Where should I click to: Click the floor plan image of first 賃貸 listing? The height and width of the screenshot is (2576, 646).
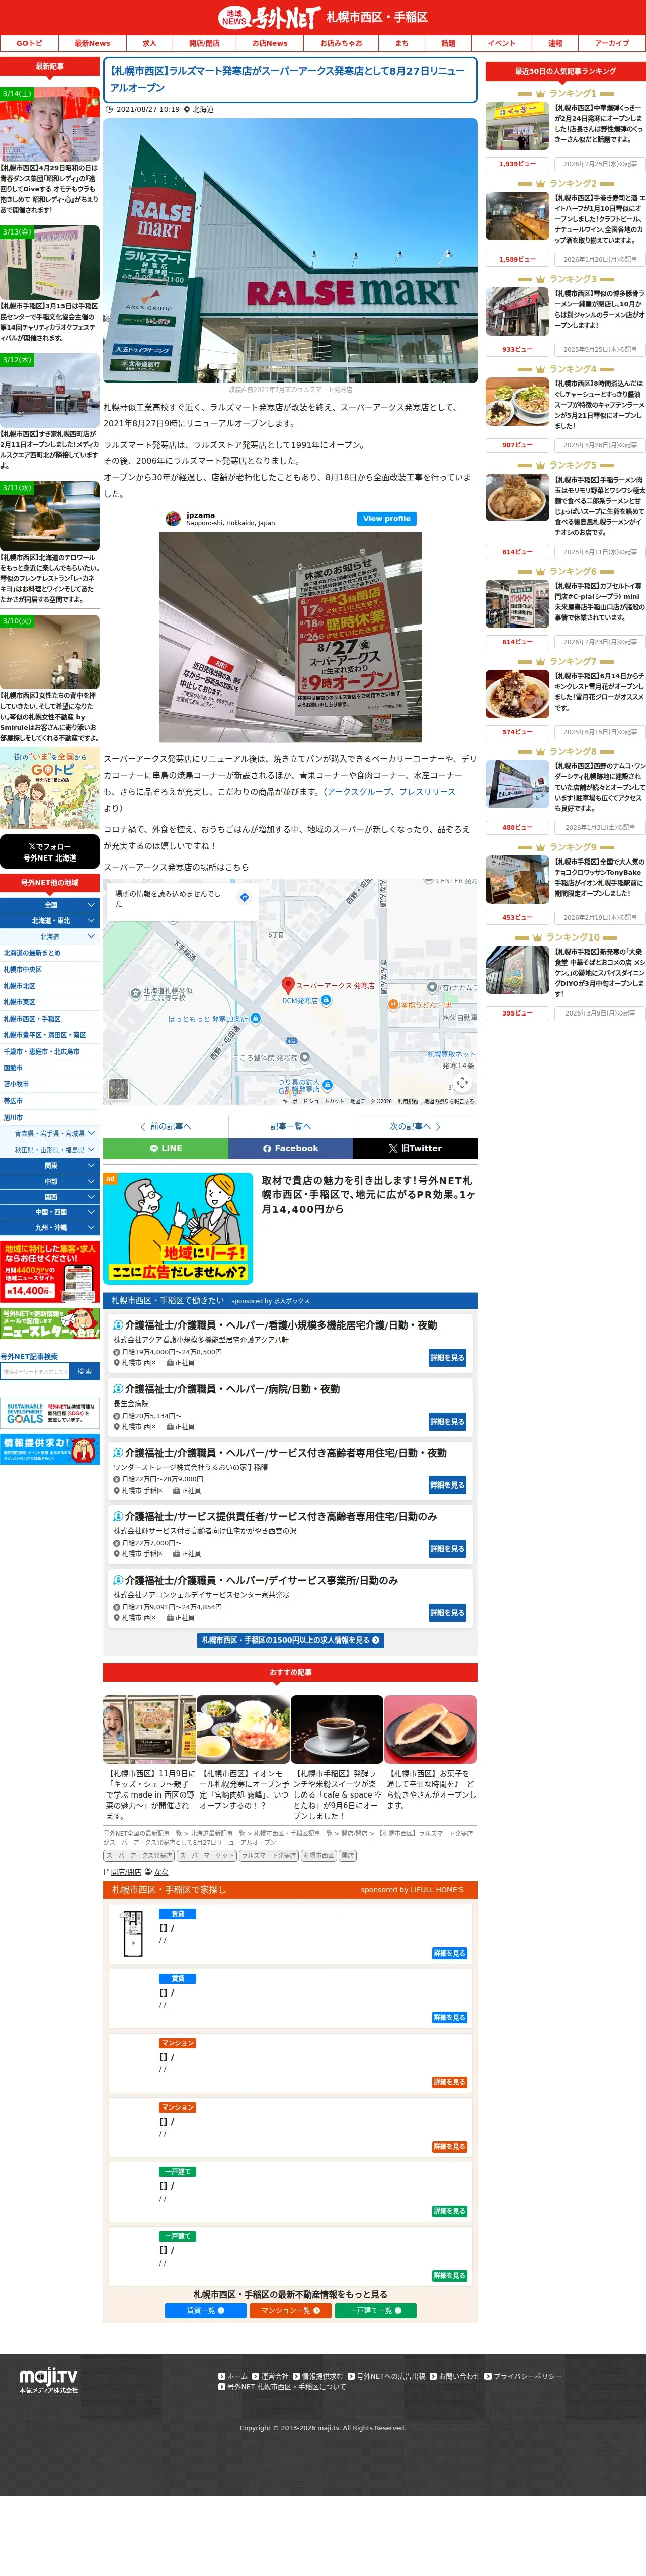pos(133,1933)
